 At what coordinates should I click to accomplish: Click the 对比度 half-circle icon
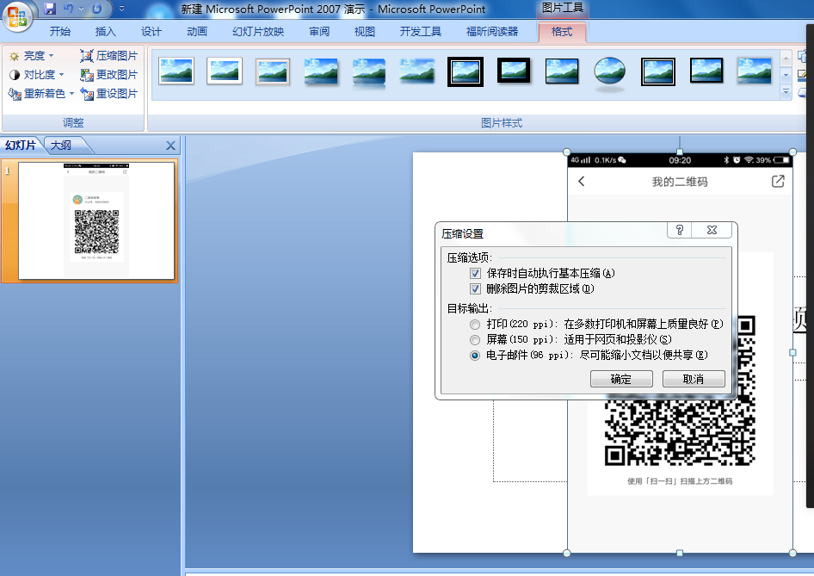[15, 75]
